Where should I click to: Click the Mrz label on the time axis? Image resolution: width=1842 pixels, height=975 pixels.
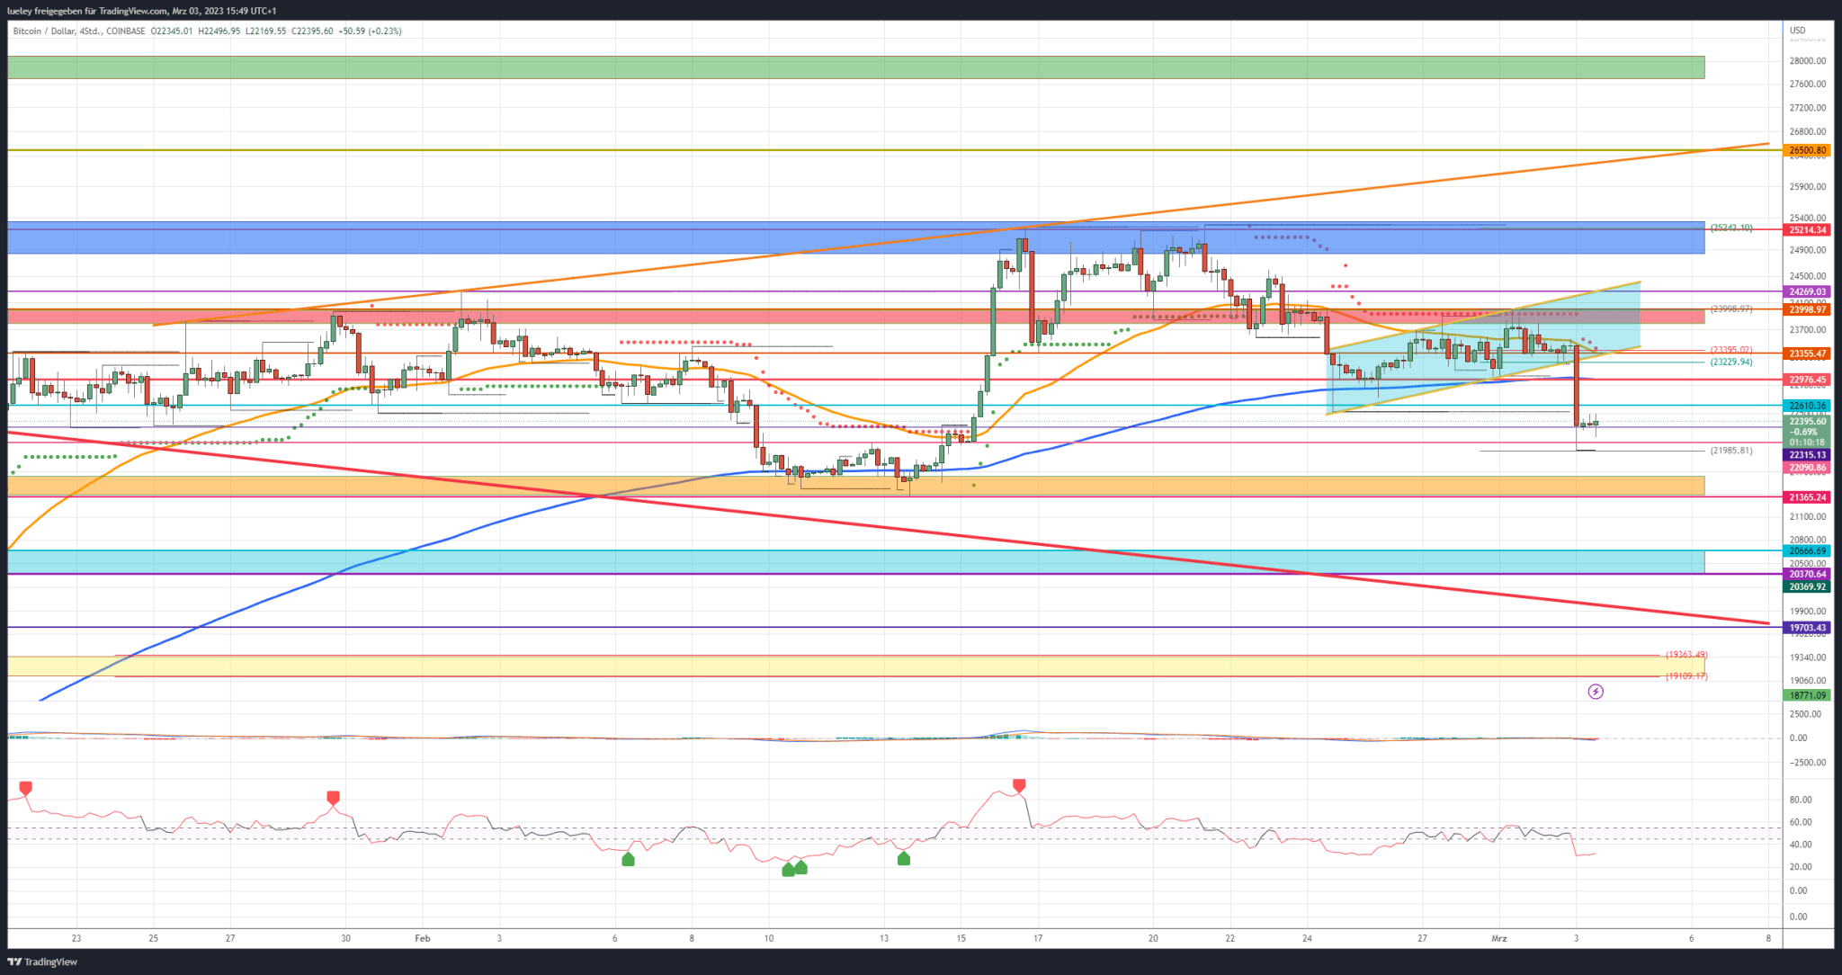point(1498,938)
